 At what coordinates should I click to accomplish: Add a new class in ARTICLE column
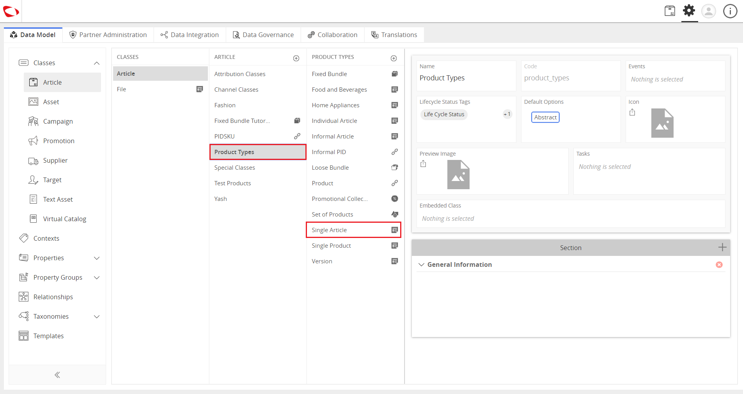(296, 58)
